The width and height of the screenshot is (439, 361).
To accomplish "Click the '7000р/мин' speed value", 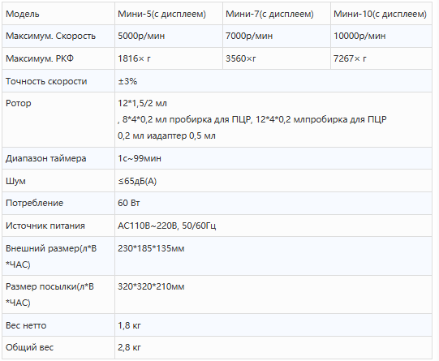I will coord(249,36).
